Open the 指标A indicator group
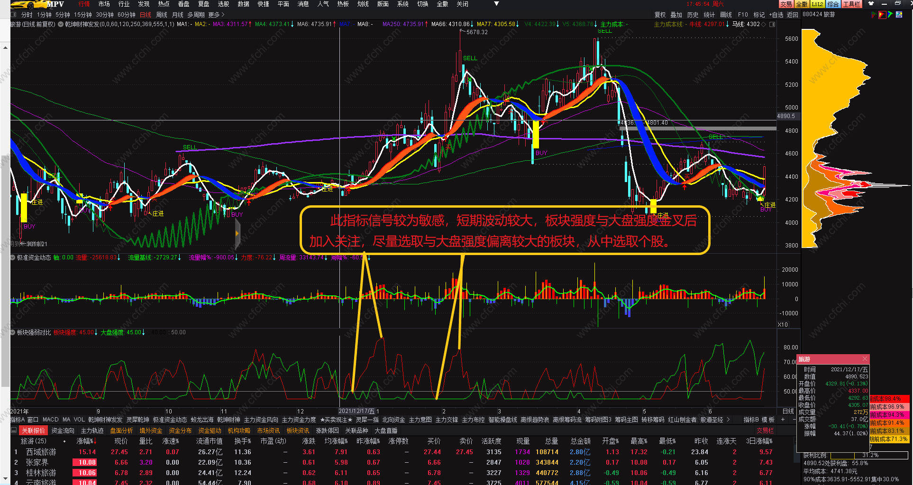913x485 pixels. coord(18,420)
